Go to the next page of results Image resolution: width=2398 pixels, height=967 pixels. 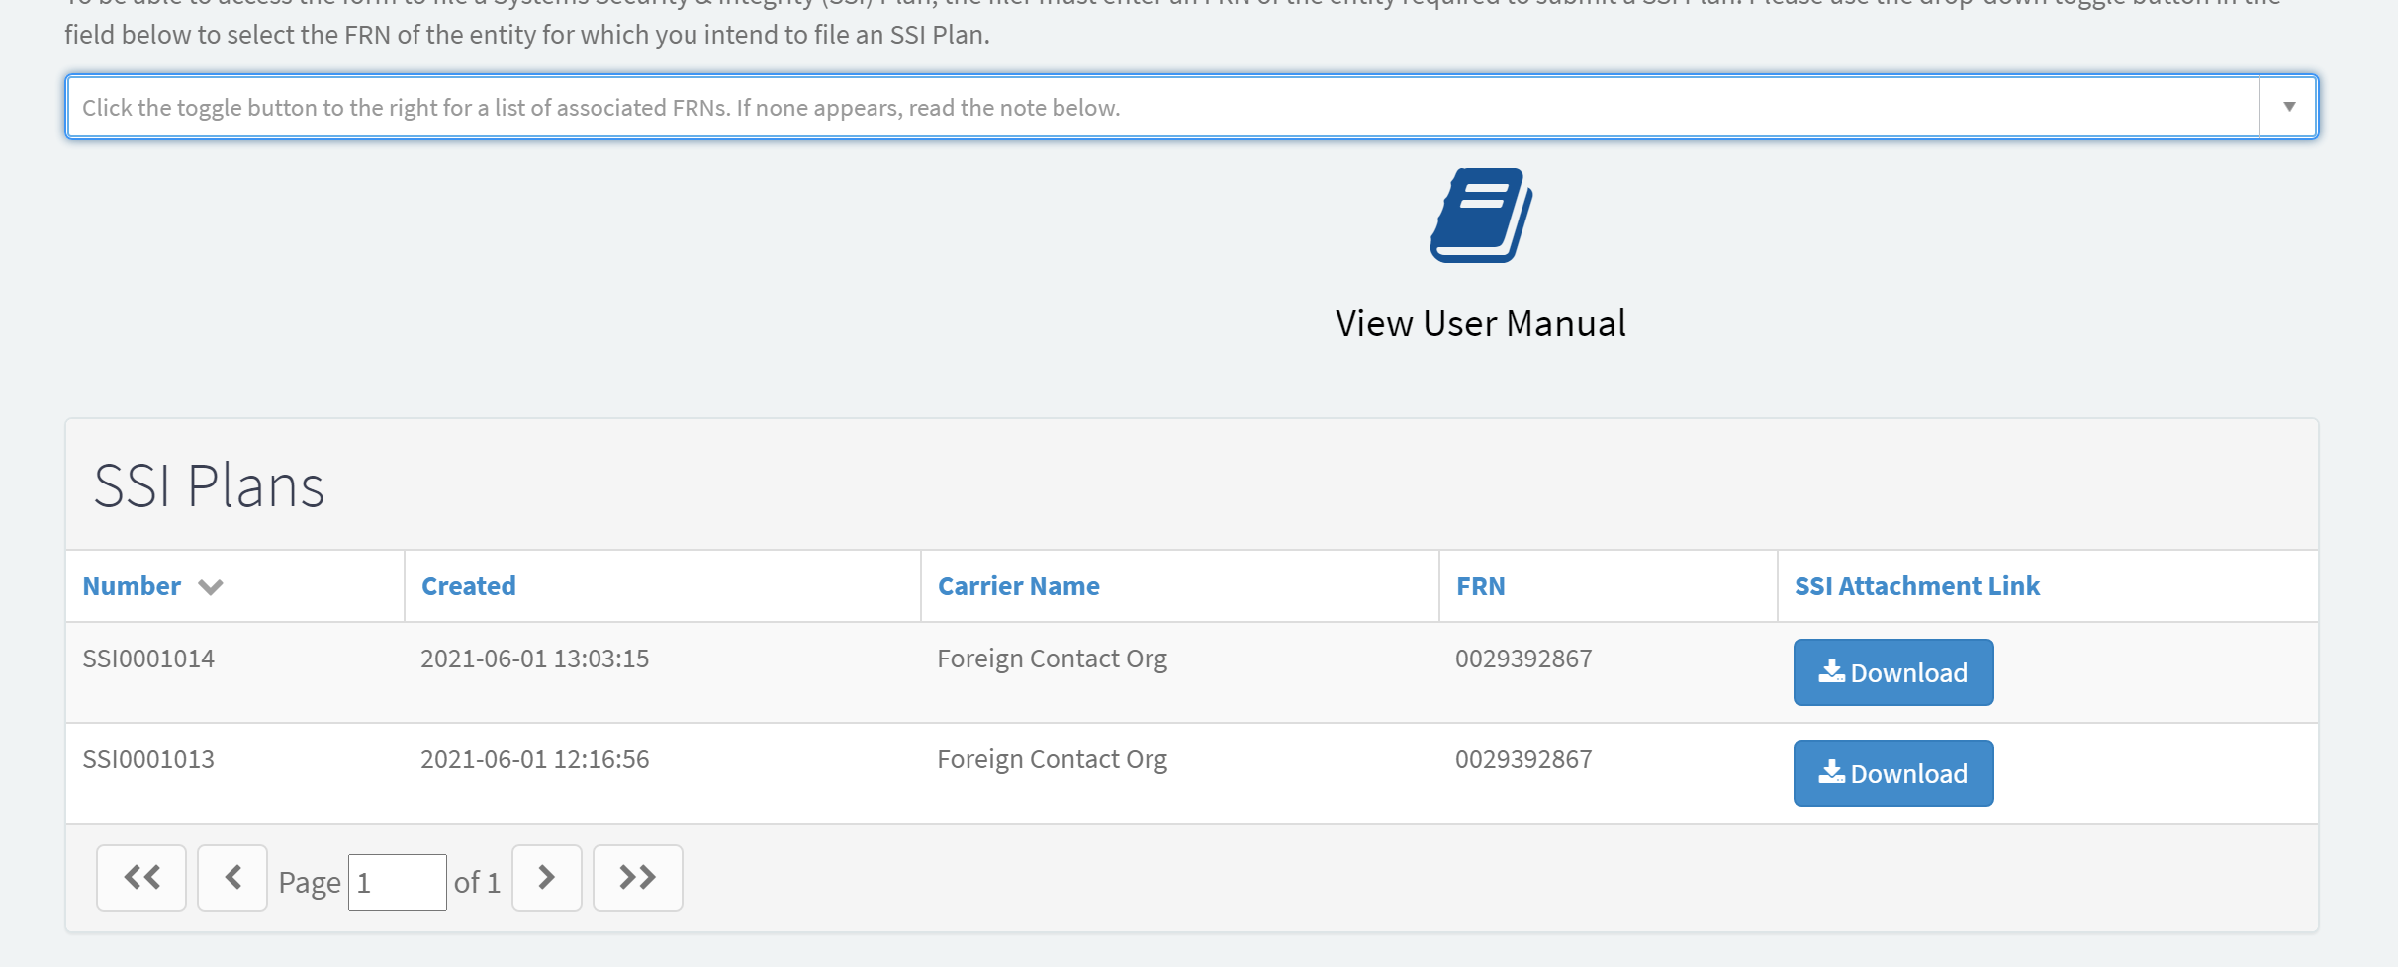pos(546,877)
